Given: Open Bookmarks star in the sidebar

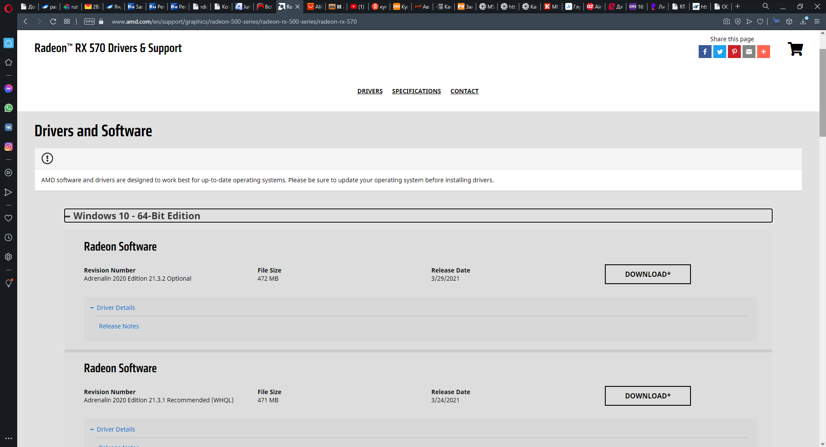Looking at the screenshot, I should coord(8,62).
